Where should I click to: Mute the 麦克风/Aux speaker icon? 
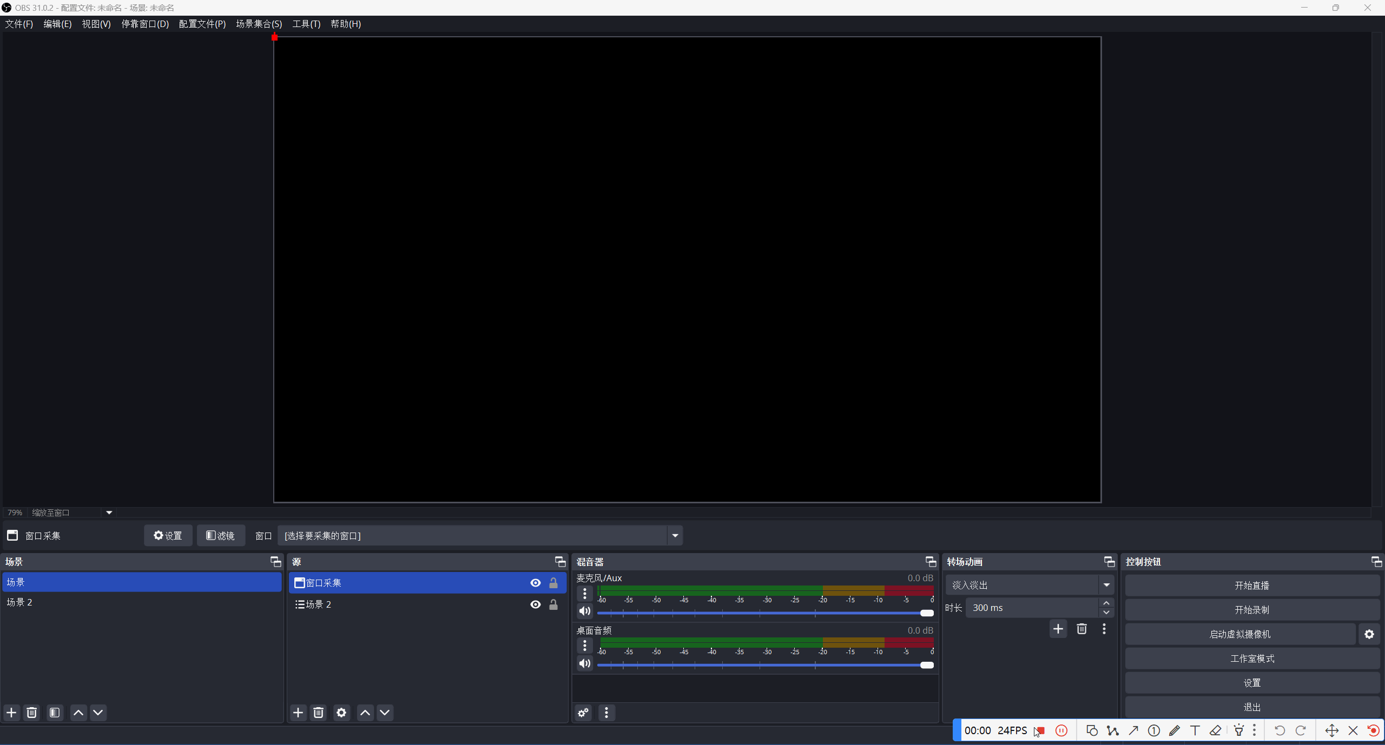(x=585, y=611)
